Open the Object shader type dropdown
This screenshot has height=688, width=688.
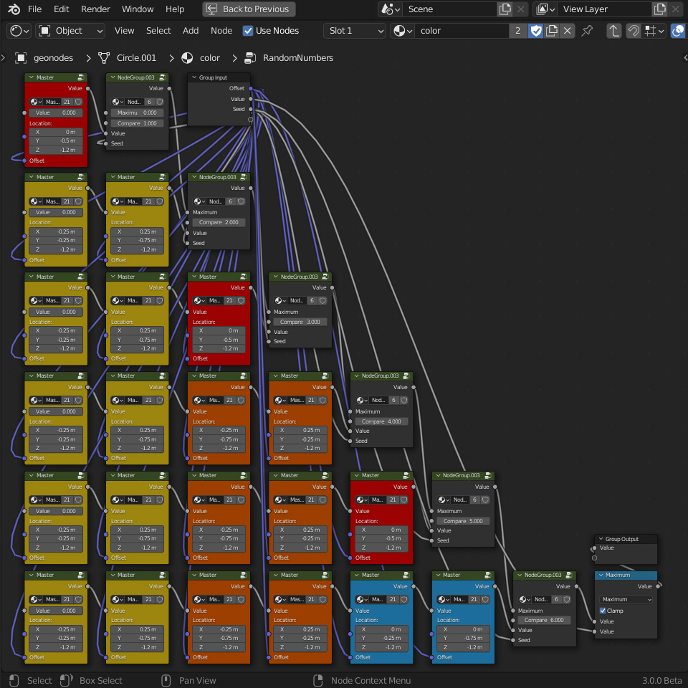(71, 31)
